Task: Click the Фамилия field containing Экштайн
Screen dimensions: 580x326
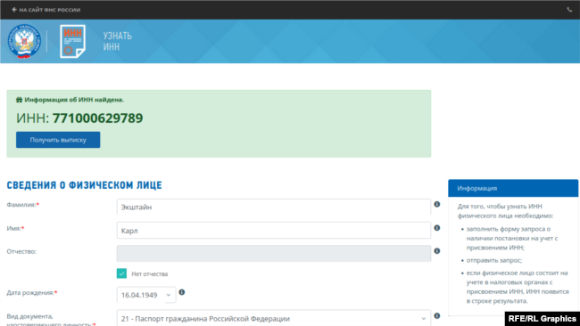Action: pyautogui.click(x=274, y=207)
